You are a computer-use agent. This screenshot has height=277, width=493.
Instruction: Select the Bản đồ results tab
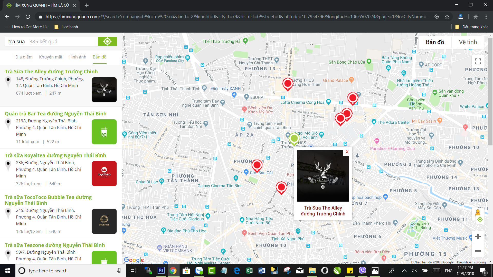(x=100, y=57)
